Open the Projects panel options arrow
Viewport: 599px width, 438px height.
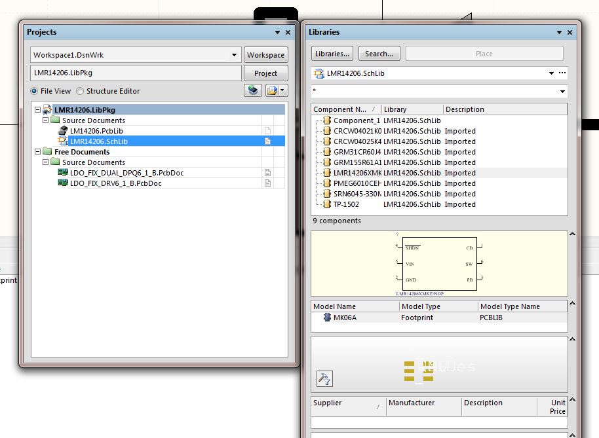[x=278, y=33]
